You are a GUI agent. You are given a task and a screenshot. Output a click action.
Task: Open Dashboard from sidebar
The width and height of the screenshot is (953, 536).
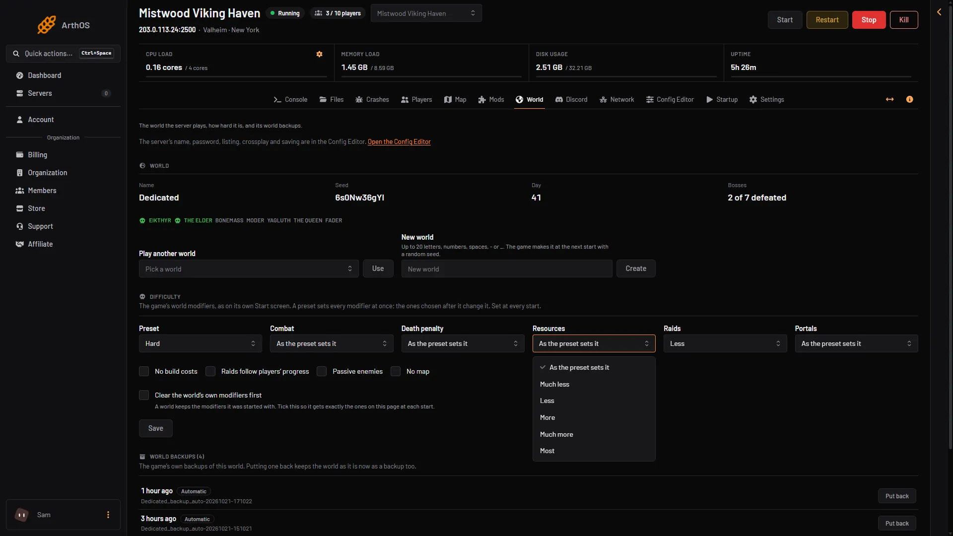coord(63,75)
